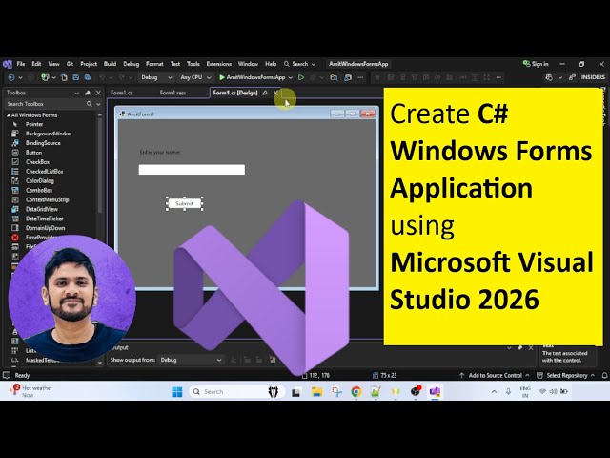Click the Submit button on the form designer
Screen dimensions: 610x458
coord(184,203)
